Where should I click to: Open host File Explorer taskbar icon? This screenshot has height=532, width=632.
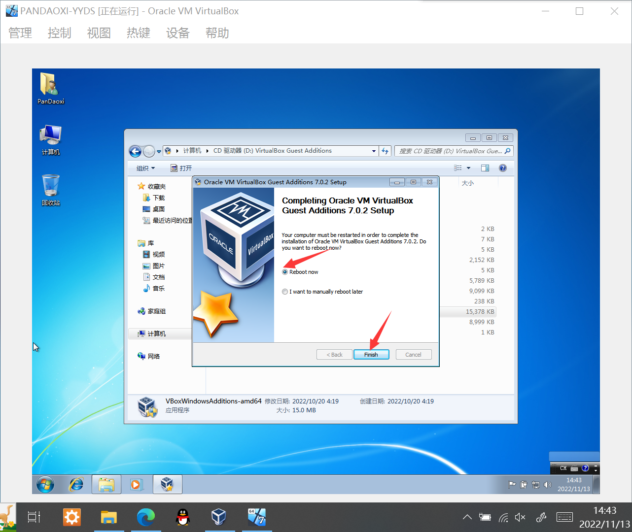click(x=108, y=517)
